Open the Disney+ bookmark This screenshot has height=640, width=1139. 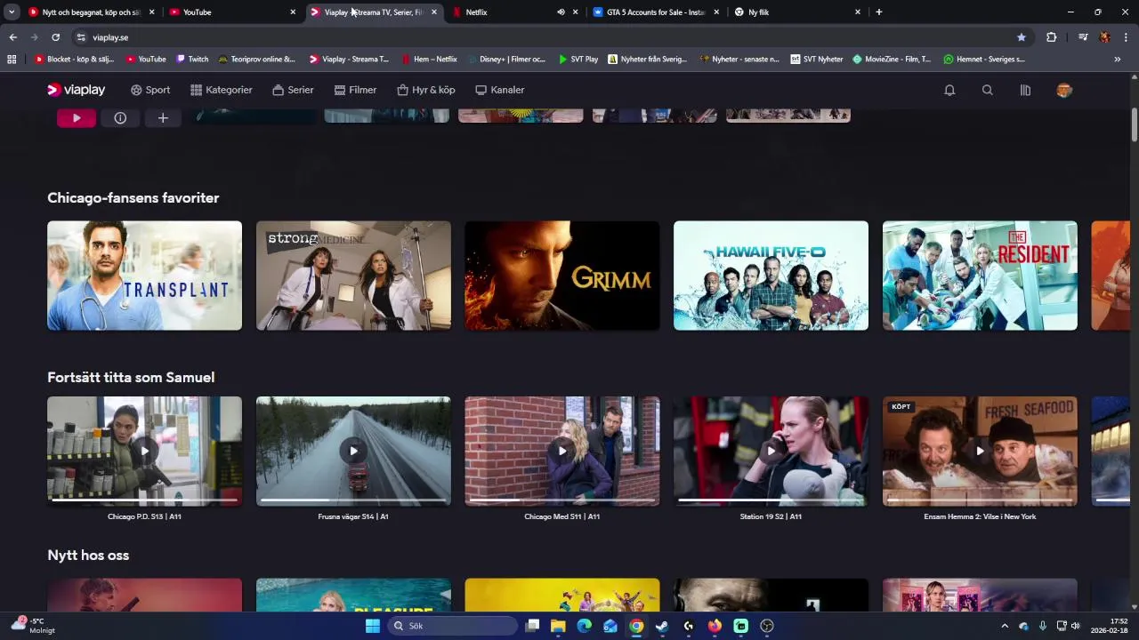click(x=506, y=60)
